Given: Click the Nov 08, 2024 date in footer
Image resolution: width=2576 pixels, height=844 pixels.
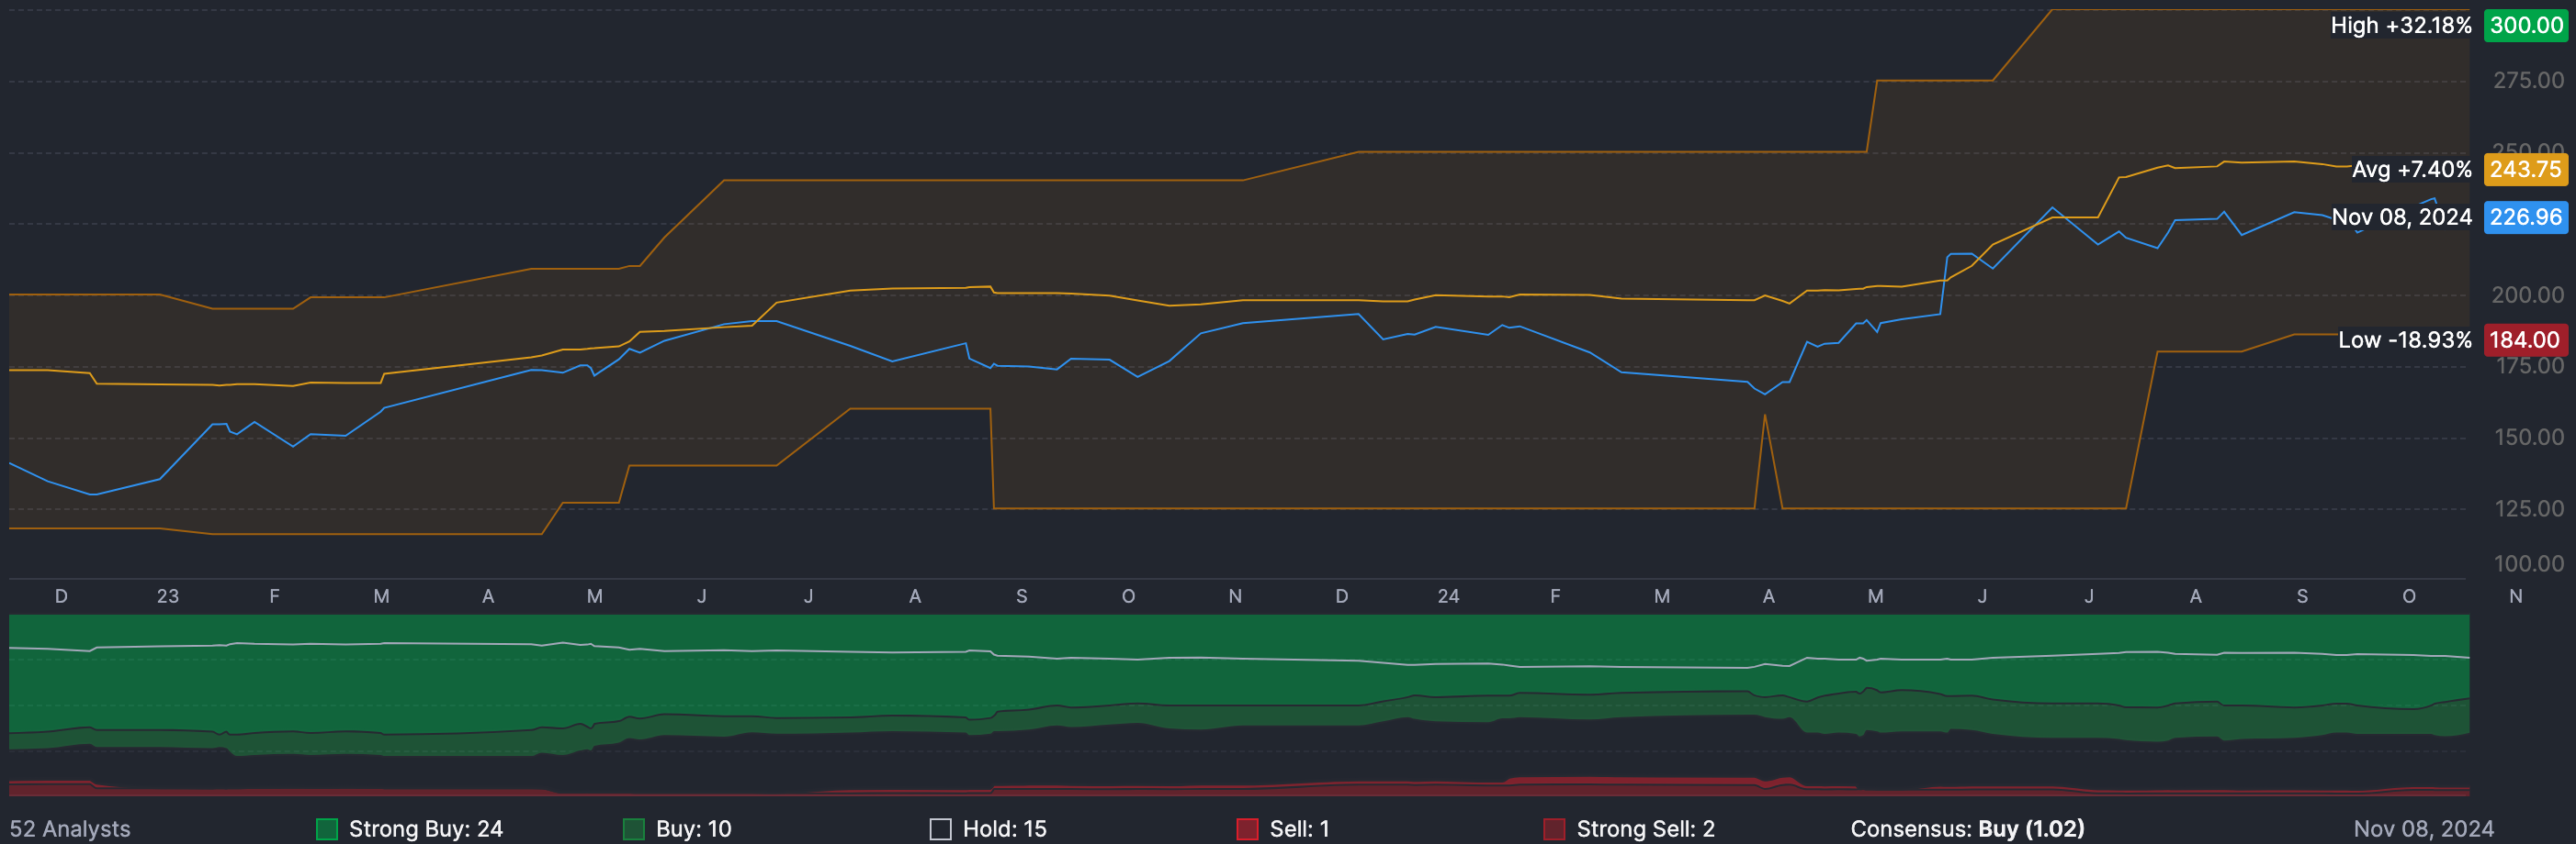Looking at the screenshot, I should click(2423, 829).
